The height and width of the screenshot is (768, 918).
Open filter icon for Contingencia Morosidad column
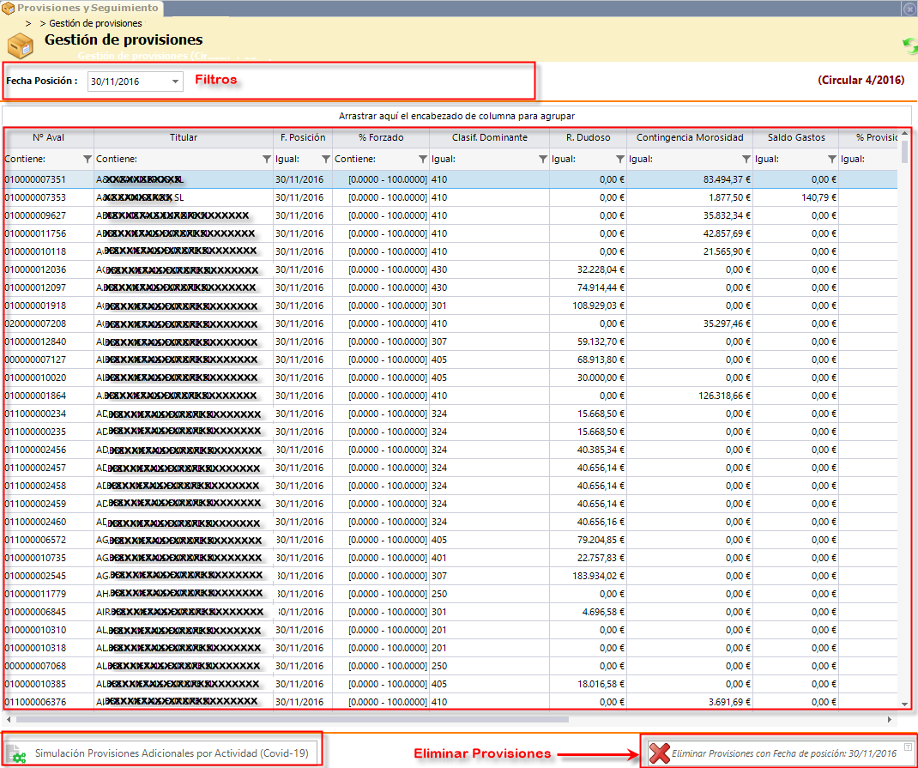tap(746, 160)
